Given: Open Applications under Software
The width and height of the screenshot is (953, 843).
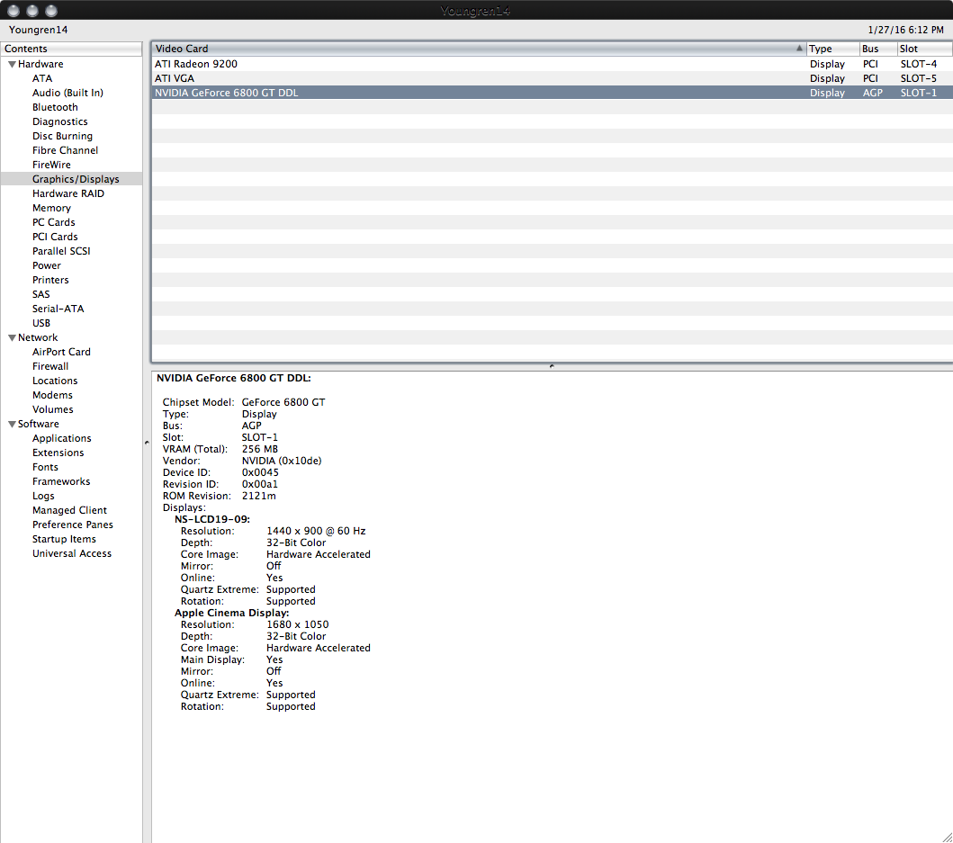Looking at the screenshot, I should point(61,439).
